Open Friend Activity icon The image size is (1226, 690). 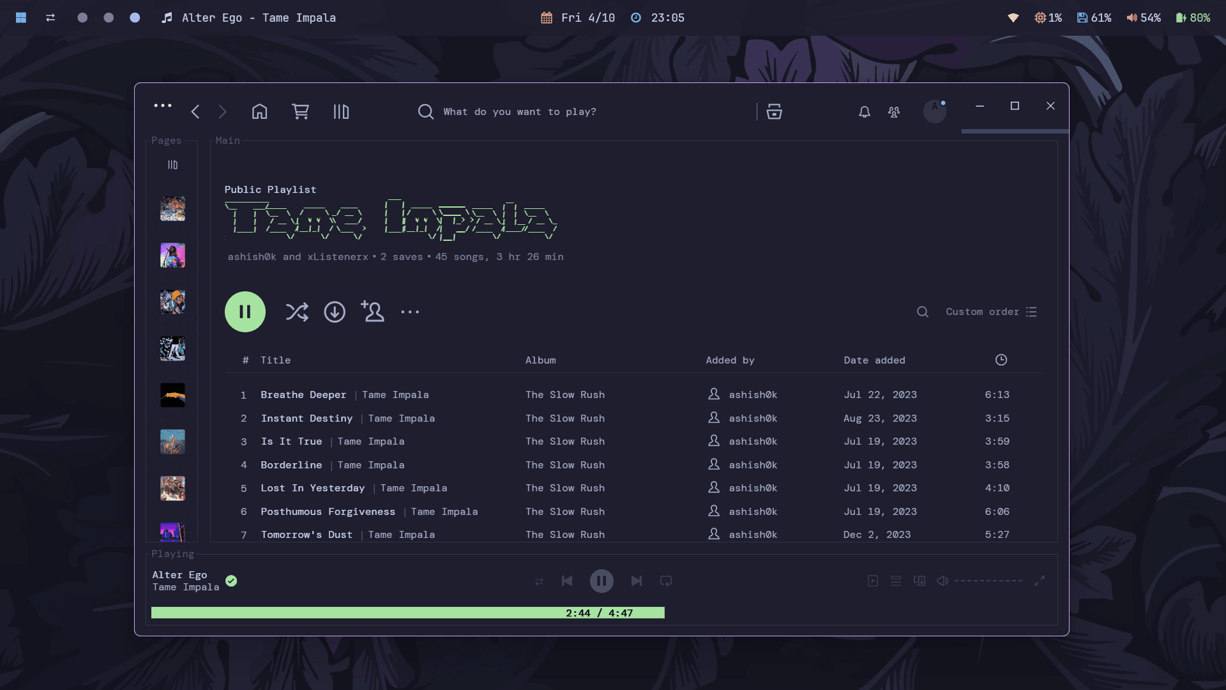tap(894, 112)
